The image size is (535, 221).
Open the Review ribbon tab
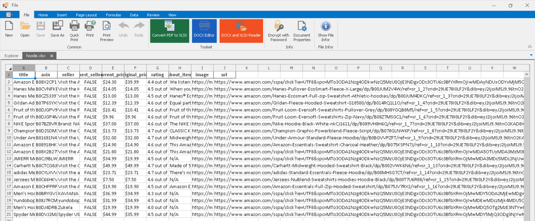pyautogui.click(x=153, y=15)
